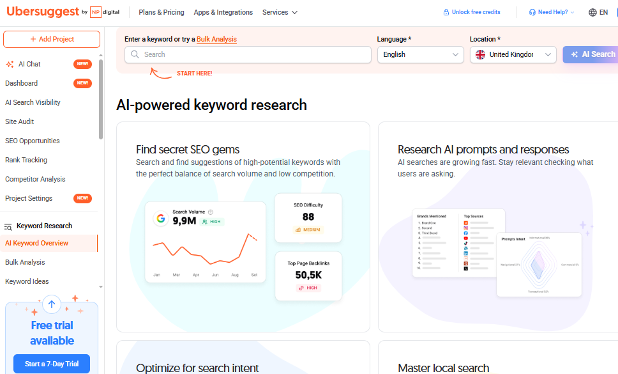The image size is (618, 374).
Task: Click into the keyword Search field
Action: click(x=248, y=54)
